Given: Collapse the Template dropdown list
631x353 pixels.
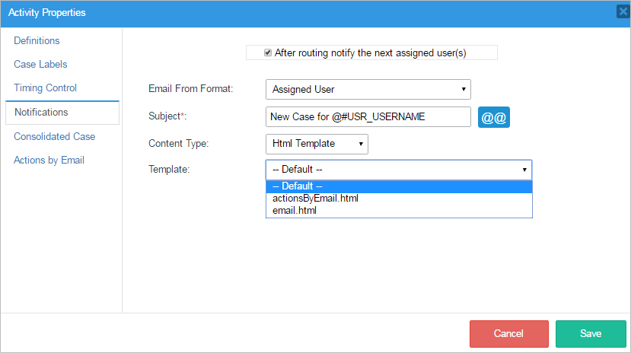Looking at the screenshot, I should pyautogui.click(x=398, y=170).
